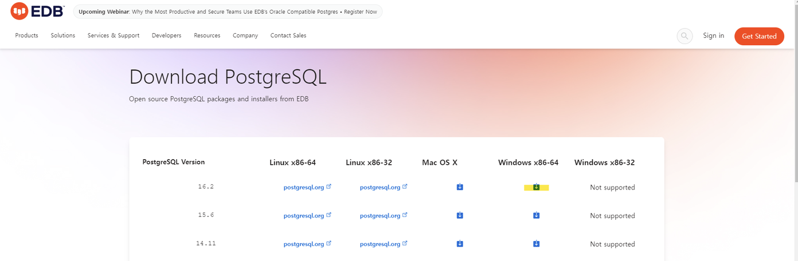Click the Linux x86-32 column header
The width and height of the screenshot is (798, 261).
(x=369, y=163)
